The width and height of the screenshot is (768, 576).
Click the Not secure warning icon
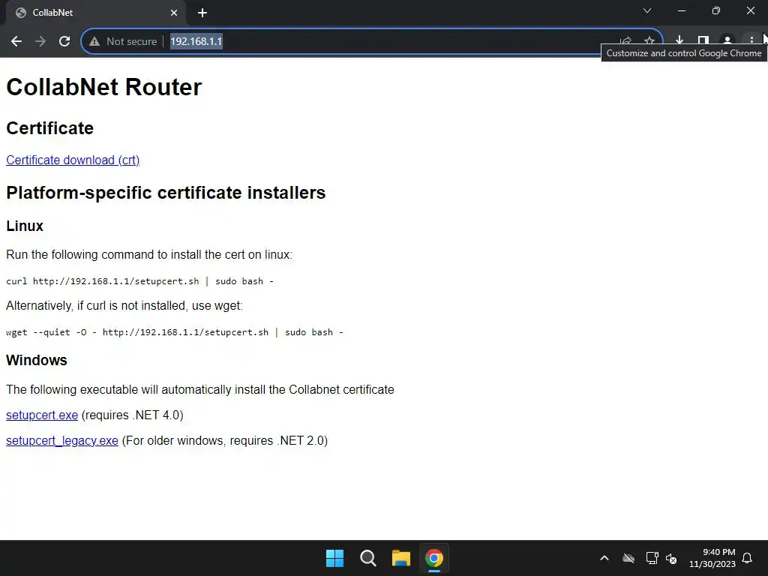tap(94, 42)
